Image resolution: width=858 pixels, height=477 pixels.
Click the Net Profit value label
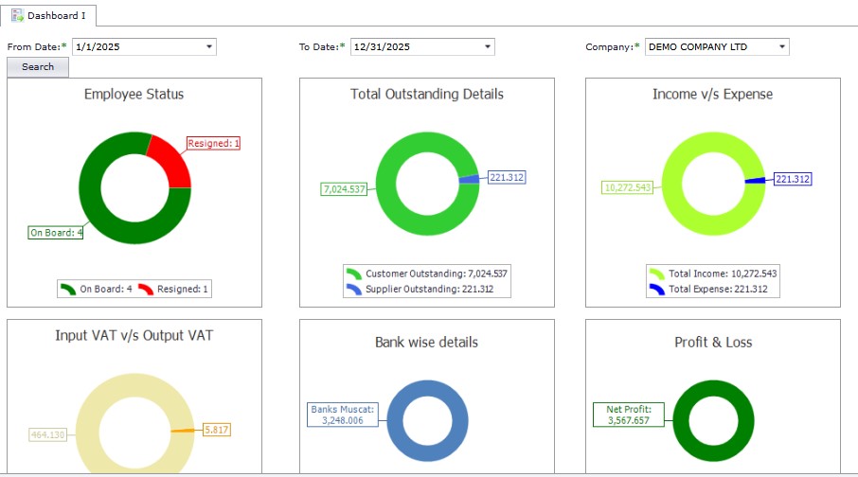point(629,415)
